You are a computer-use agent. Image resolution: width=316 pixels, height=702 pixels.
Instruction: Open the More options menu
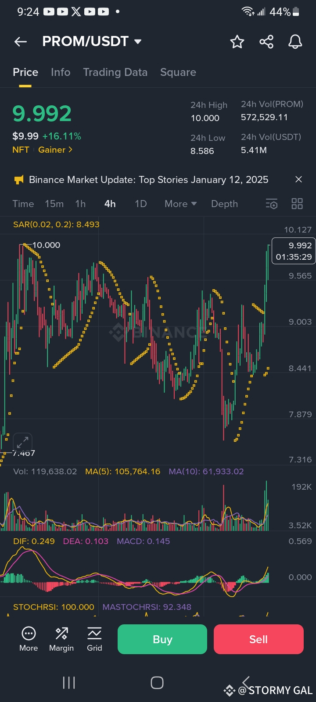click(29, 639)
